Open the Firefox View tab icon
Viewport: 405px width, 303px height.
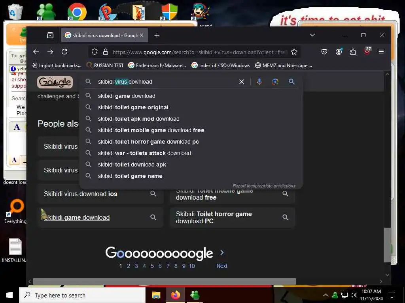pos(50,35)
